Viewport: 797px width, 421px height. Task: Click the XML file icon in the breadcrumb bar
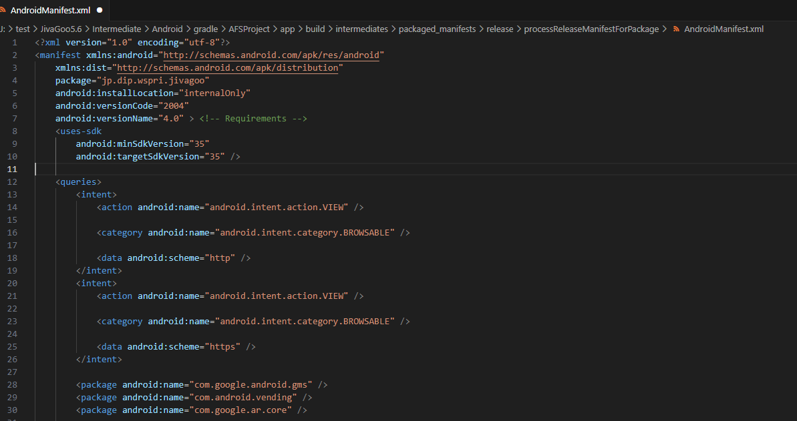pos(676,29)
